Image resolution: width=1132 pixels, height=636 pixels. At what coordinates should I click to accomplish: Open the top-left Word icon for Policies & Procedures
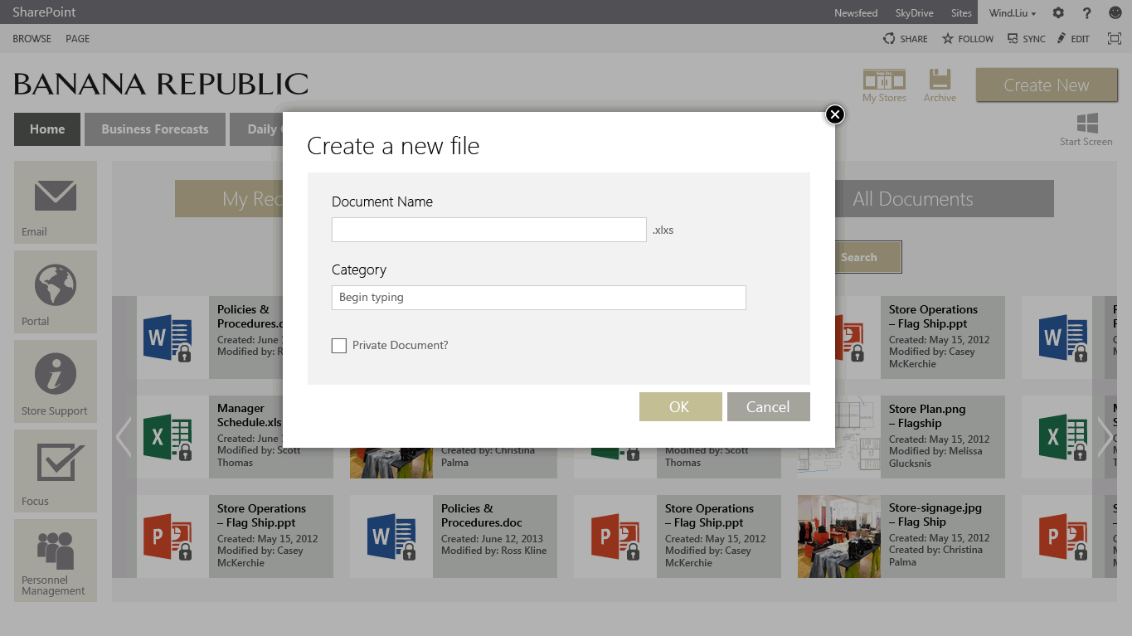168,337
